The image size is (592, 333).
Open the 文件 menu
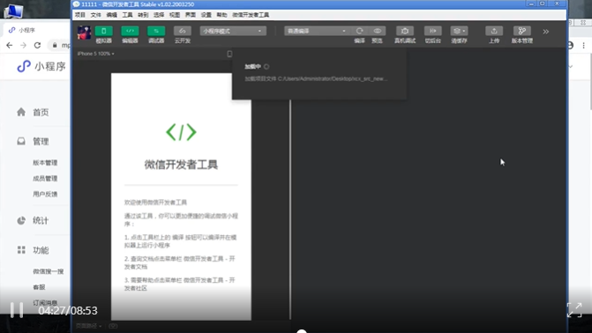point(96,15)
